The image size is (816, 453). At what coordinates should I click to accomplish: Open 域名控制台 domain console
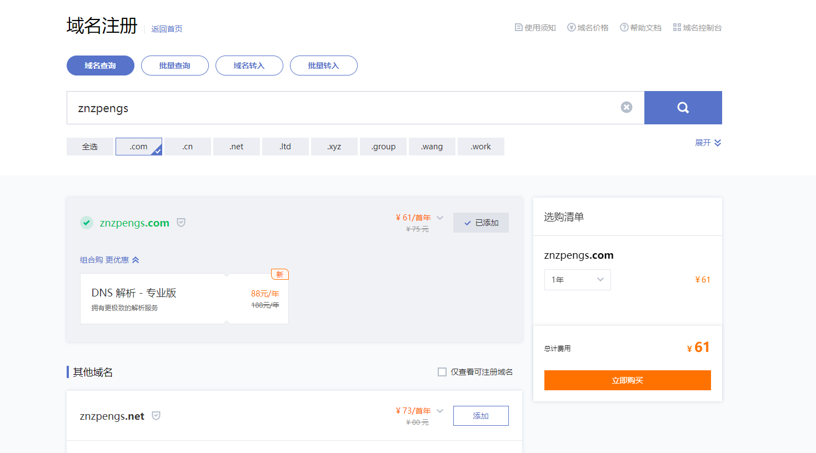pos(697,28)
